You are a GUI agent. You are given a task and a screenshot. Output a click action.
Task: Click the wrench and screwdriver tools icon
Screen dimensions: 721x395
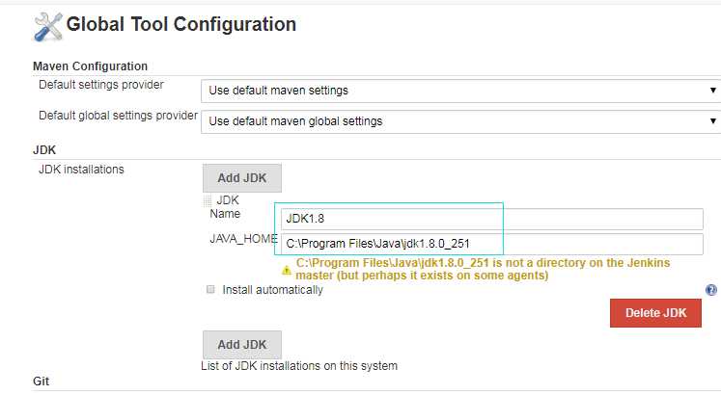coord(48,27)
